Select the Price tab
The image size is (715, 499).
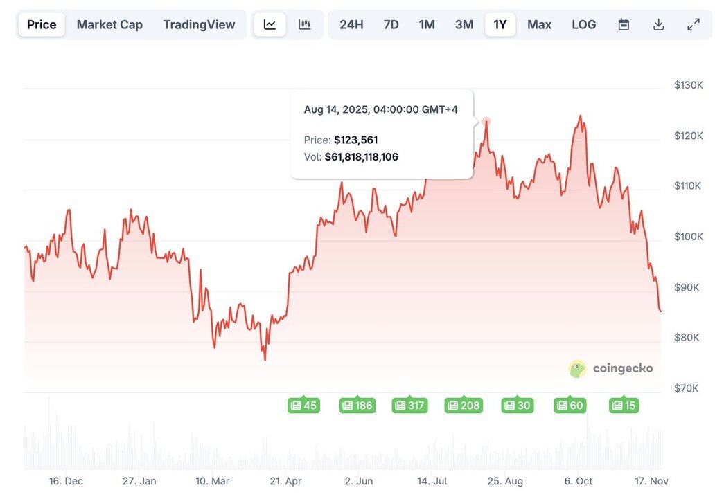pos(42,25)
